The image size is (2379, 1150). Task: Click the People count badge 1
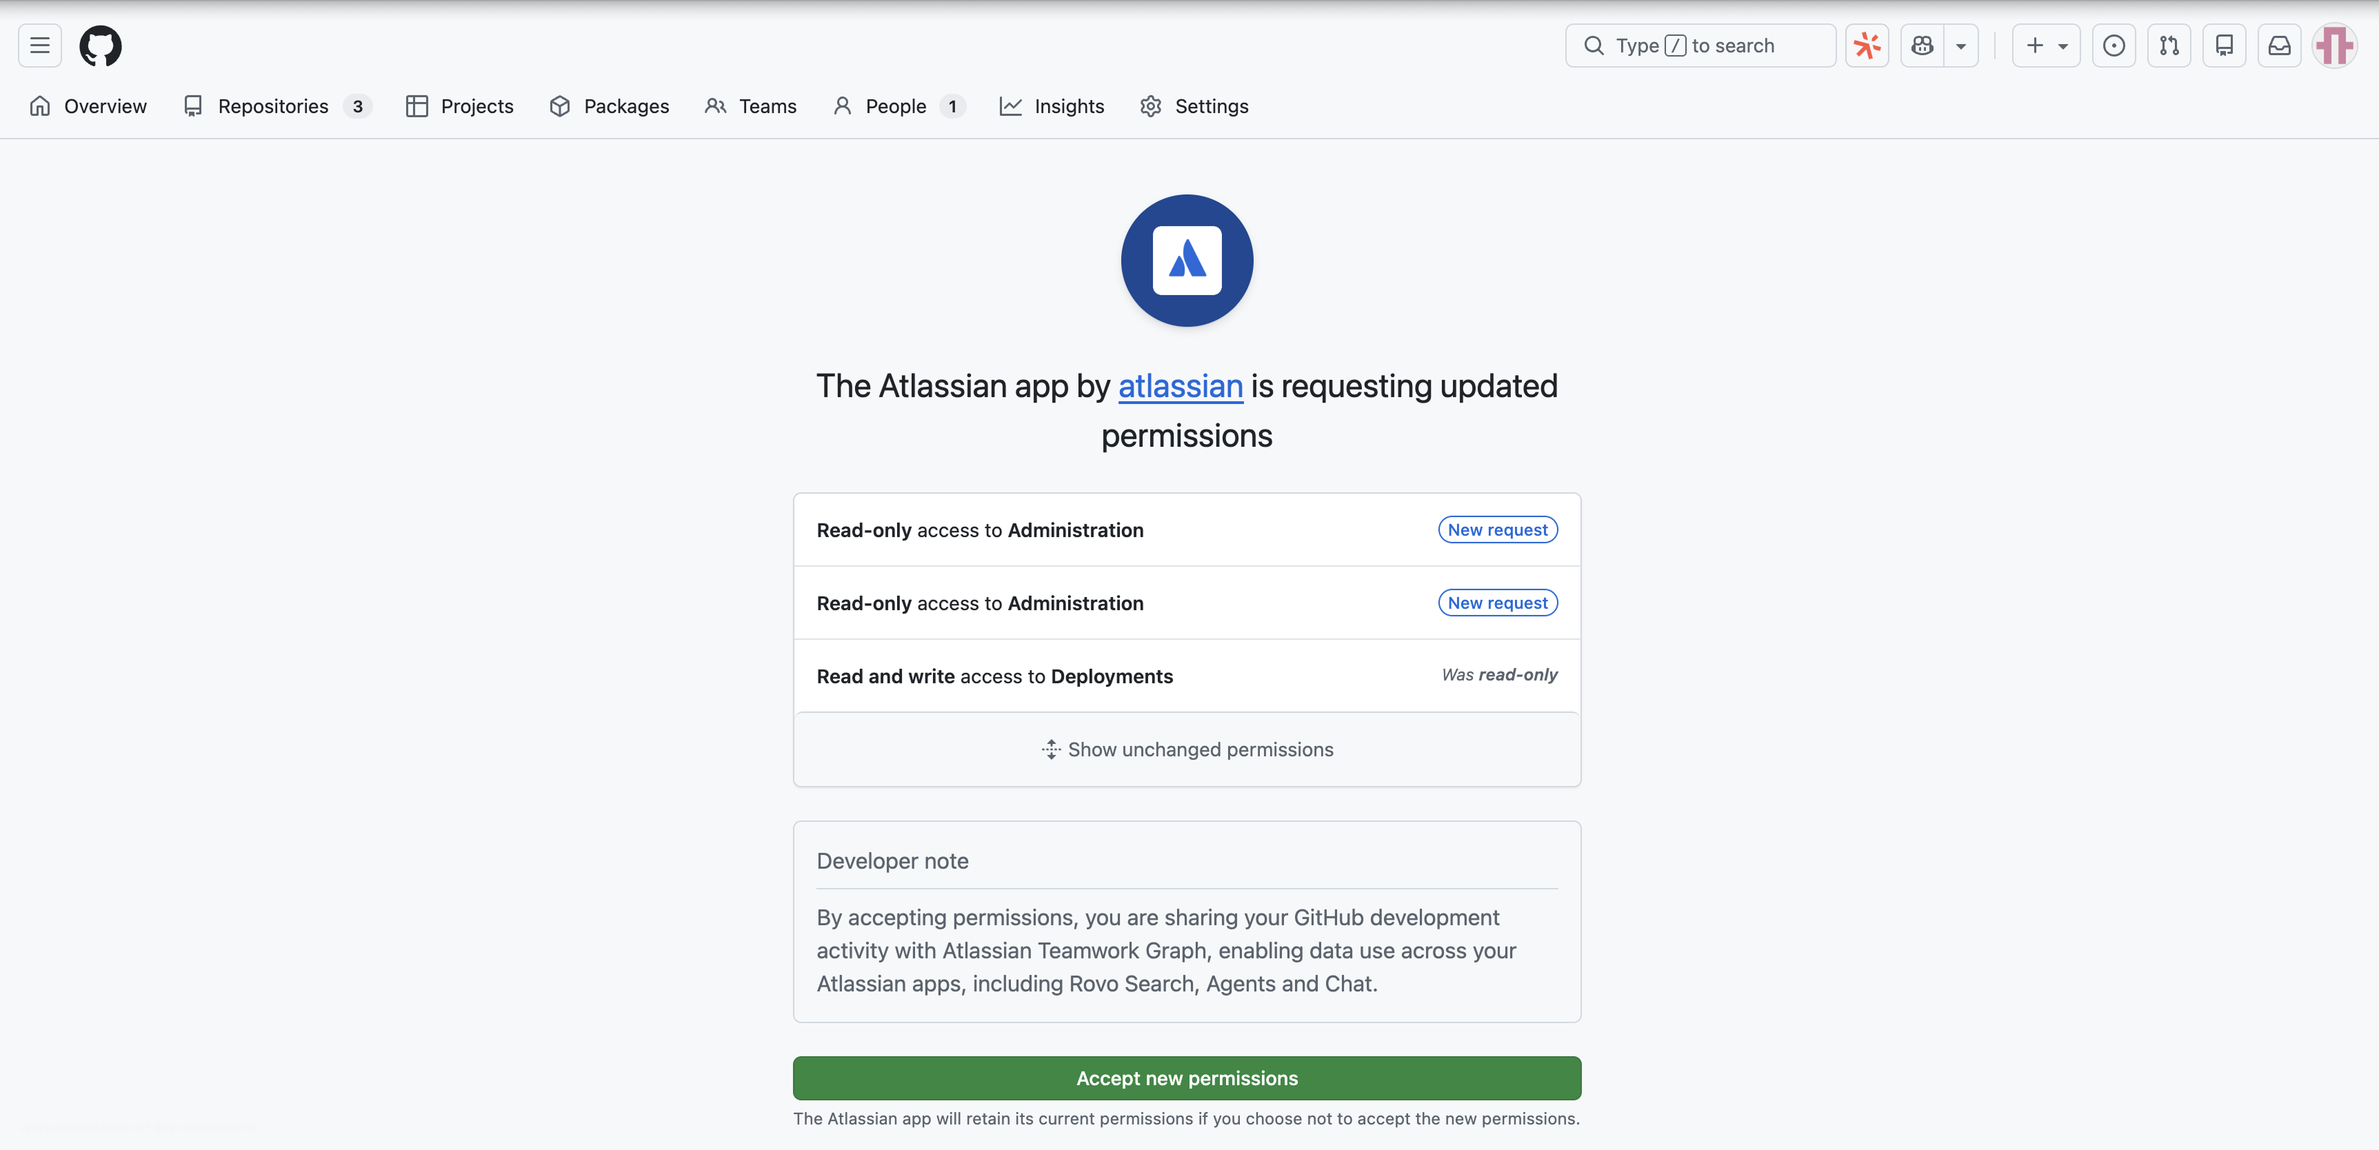tap(952, 106)
